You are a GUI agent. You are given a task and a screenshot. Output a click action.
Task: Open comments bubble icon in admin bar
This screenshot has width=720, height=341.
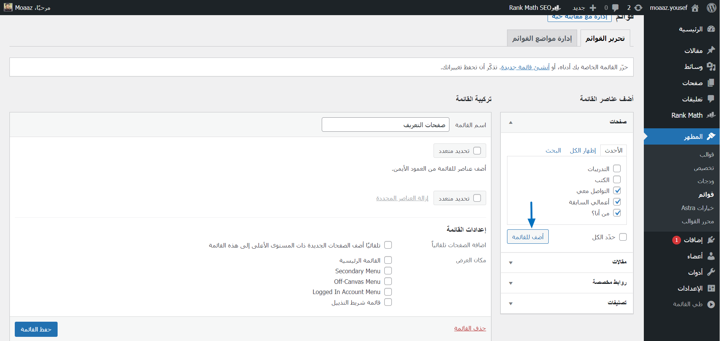tap(615, 8)
